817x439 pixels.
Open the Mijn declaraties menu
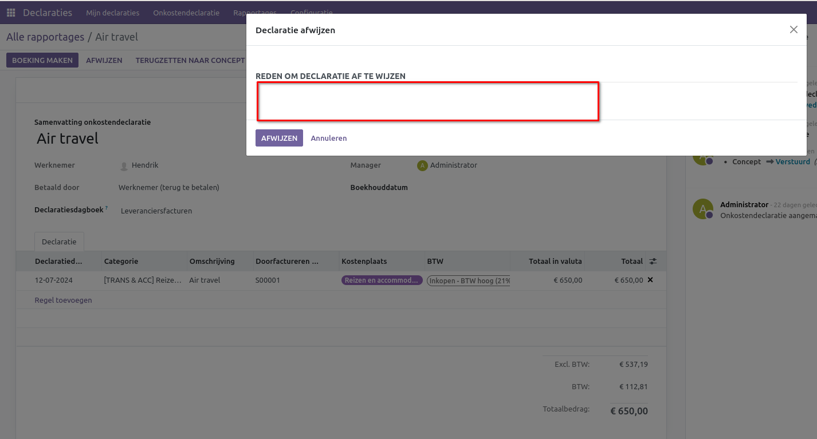[x=112, y=13]
